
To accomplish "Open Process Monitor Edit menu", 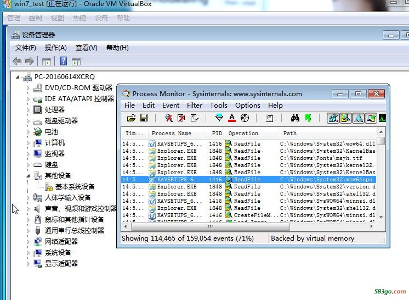I will [x=149, y=105].
